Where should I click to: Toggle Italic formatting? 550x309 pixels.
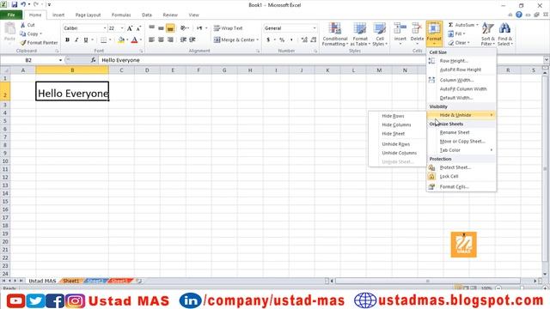click(76, 40)
